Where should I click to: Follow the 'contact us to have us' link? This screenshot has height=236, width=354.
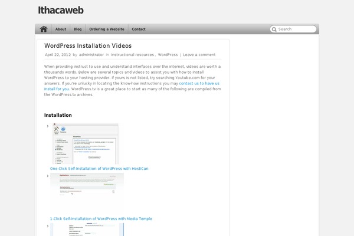[x=199, y=83]
